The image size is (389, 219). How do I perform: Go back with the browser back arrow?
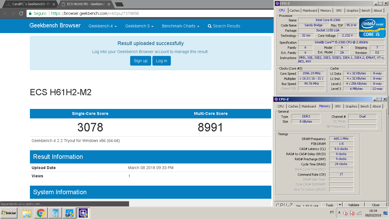coord(5,13)
